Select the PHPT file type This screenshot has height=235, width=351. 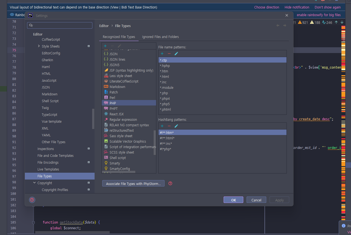[x=129, y=108]
